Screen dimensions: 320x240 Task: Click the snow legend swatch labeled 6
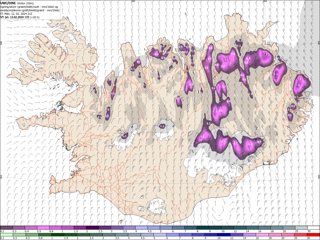[178, 227]
